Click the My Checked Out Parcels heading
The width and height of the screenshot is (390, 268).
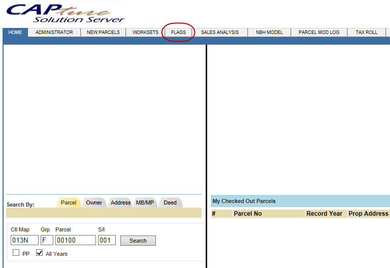[244, 201]
